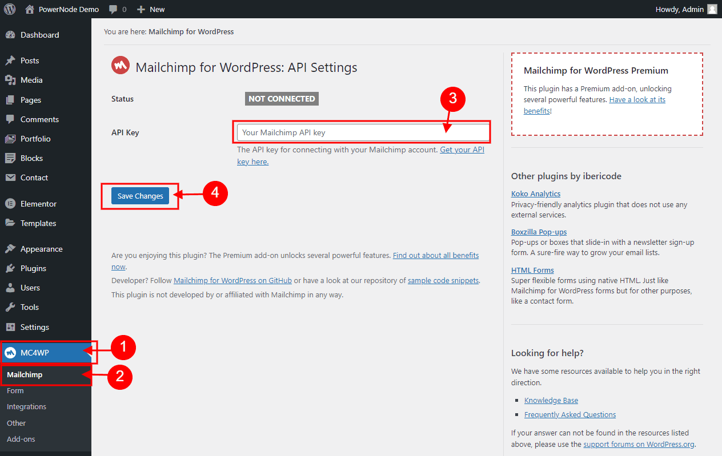
Task: Open the Knowledge Base link
Action: click(x=551, y=401)
